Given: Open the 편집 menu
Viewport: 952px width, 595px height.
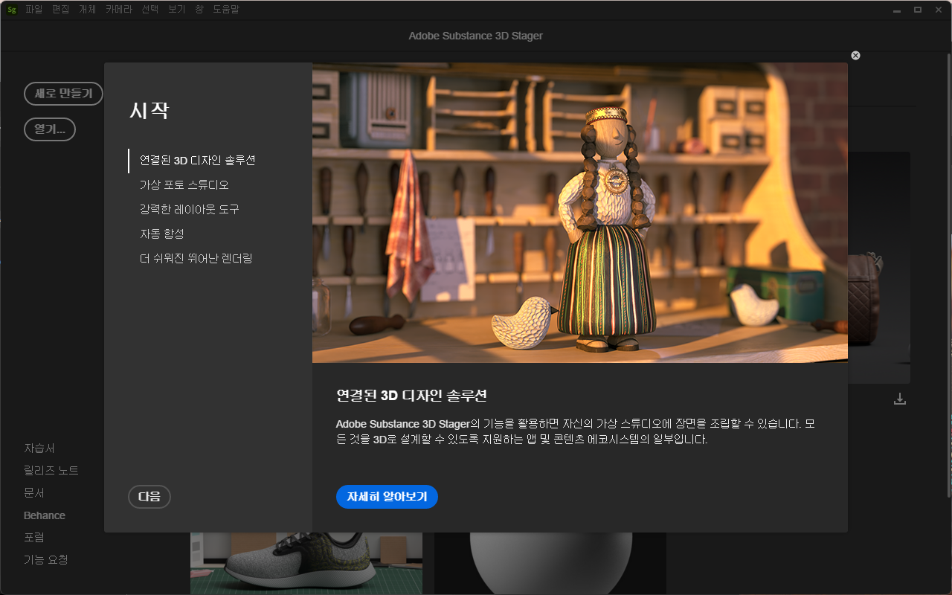Looking at the screenshot, I should 61,10.
